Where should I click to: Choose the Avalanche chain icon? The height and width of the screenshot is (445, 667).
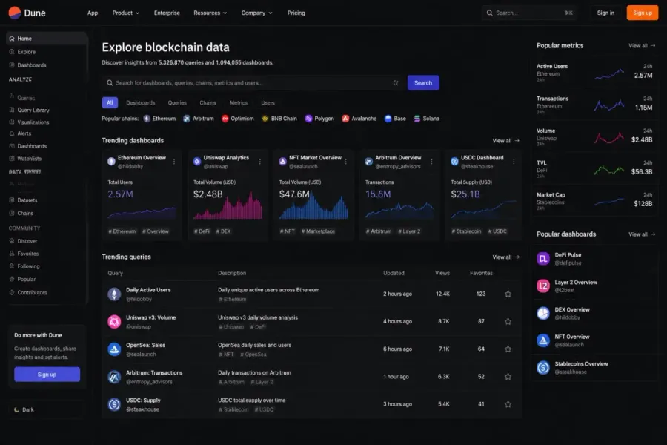[345, 119]
